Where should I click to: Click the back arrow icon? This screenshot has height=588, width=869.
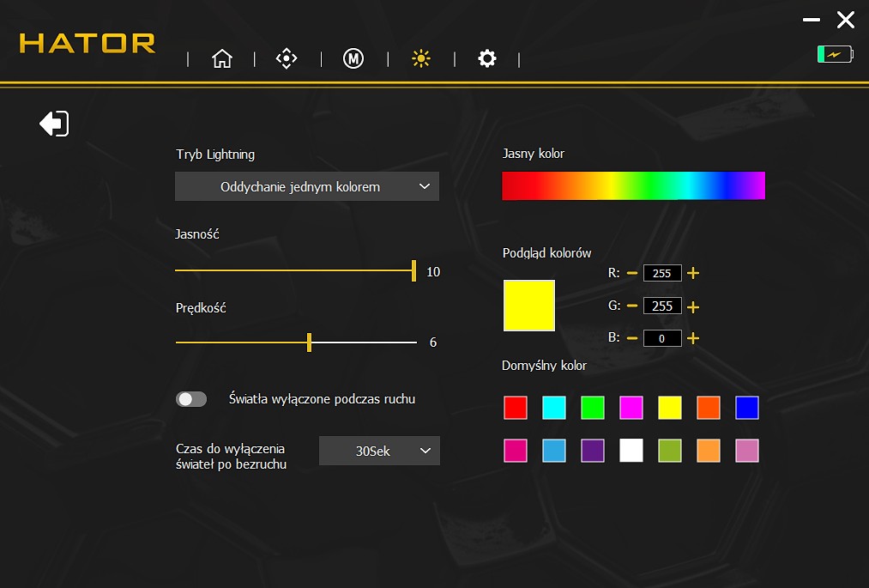53,123
